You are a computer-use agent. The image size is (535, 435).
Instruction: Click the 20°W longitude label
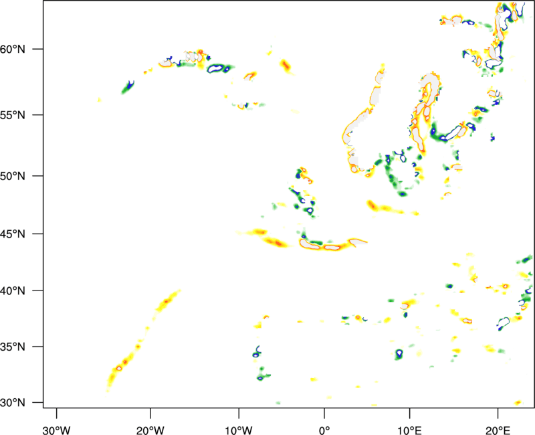150,430
